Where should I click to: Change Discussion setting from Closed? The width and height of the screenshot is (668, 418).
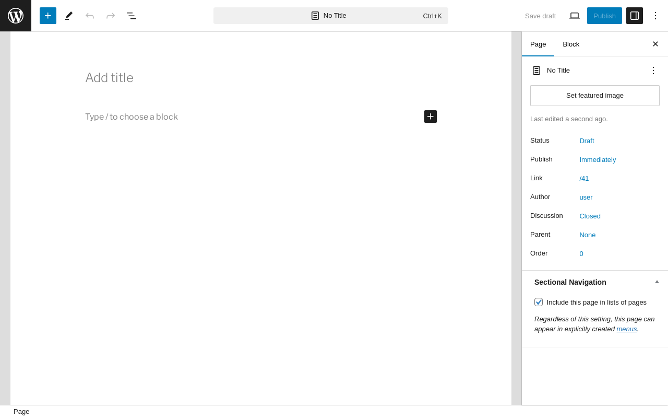pyautogui.click(x=590, y=216)
